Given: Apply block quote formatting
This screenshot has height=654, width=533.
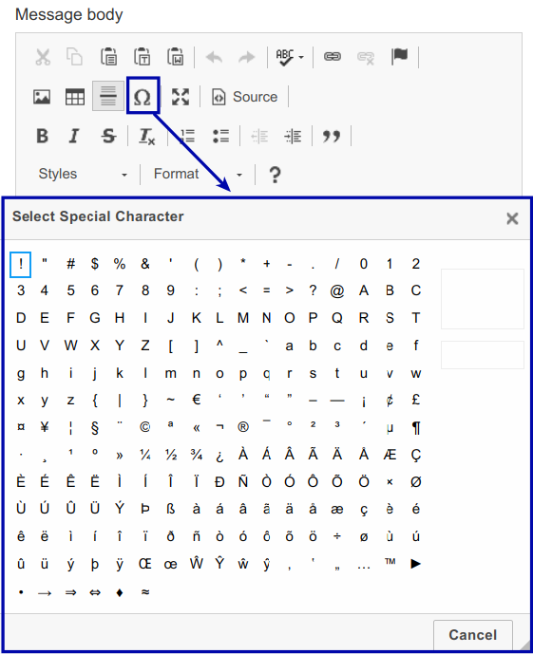Looking at the screenshot, I should coord(332,136).
